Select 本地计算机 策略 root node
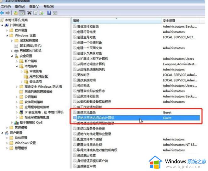The image size is (208, 171). pyautogui.click(x=16, y=20)
